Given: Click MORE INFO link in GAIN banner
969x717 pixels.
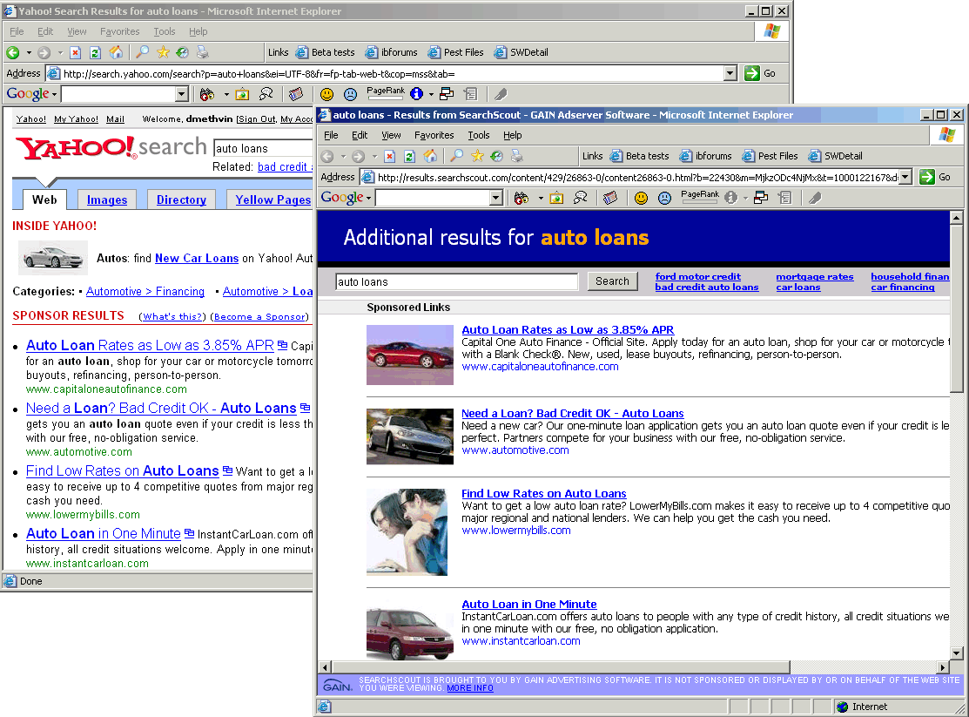Looking at the screenshot, I should tap(469, 688).
